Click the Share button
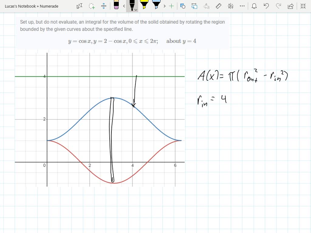Image resolution: width=311 pixels, height=233 pixels. [x=290, y=5]
